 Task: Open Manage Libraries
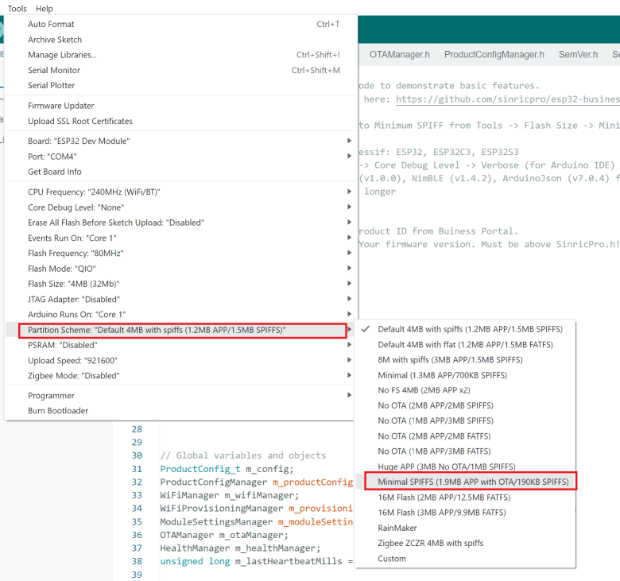tap(180, 55)
